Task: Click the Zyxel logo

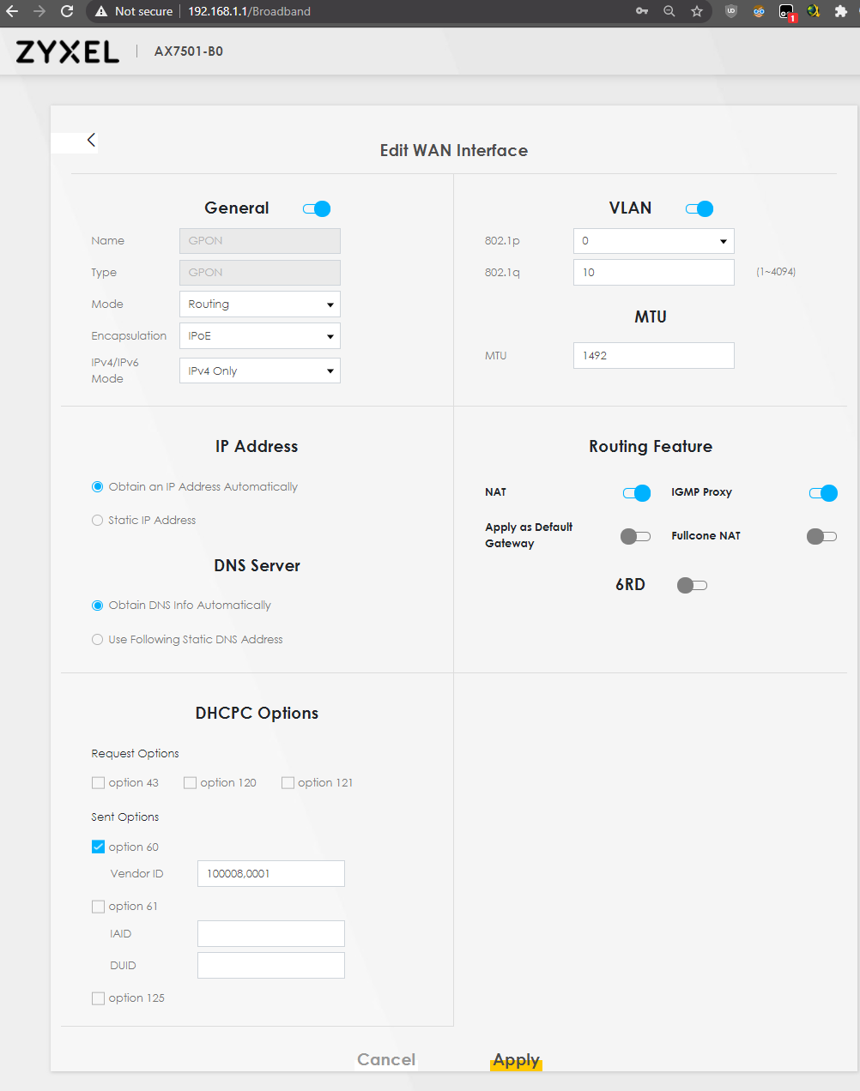Action: point(68,52)
